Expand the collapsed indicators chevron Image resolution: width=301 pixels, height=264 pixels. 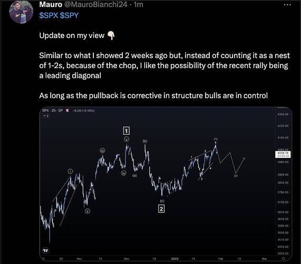[x=46, y=116]
